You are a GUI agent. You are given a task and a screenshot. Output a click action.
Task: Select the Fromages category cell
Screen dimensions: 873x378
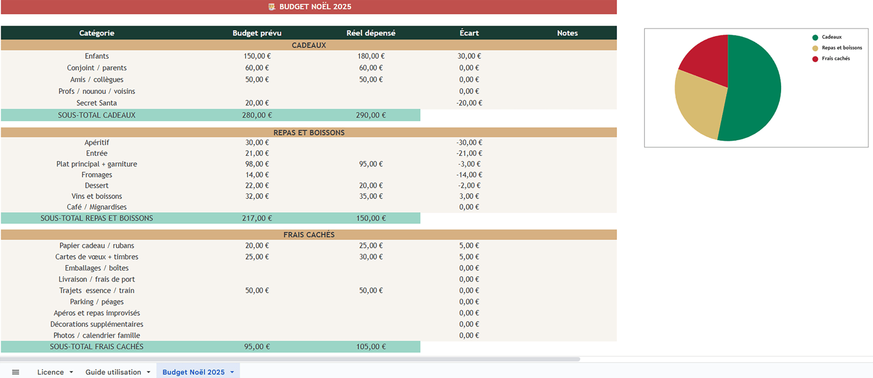[97, 175]
